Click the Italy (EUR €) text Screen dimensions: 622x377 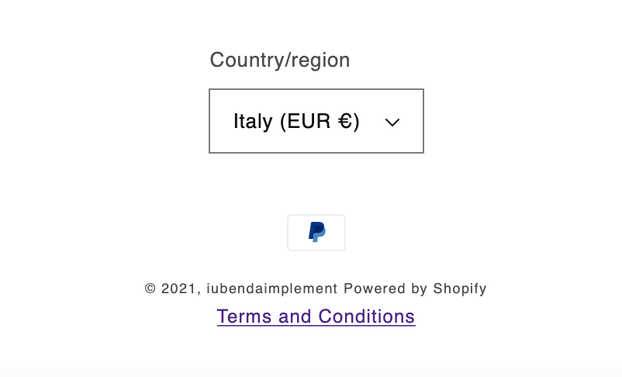click(296, 122)
